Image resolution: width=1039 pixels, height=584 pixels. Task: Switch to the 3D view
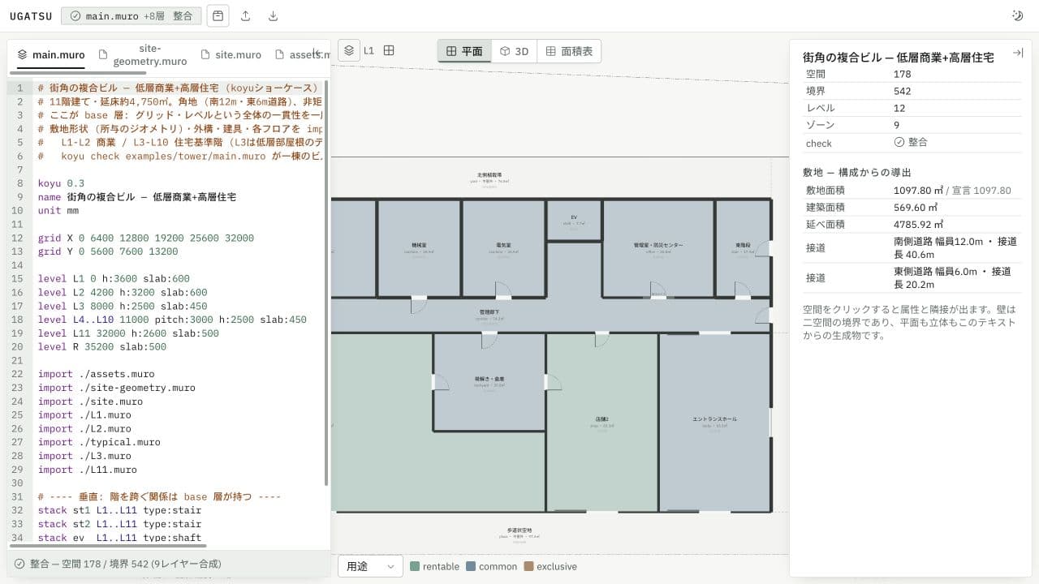514,51
